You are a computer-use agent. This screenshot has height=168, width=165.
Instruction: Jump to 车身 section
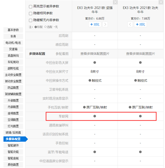tap(13, 36)
